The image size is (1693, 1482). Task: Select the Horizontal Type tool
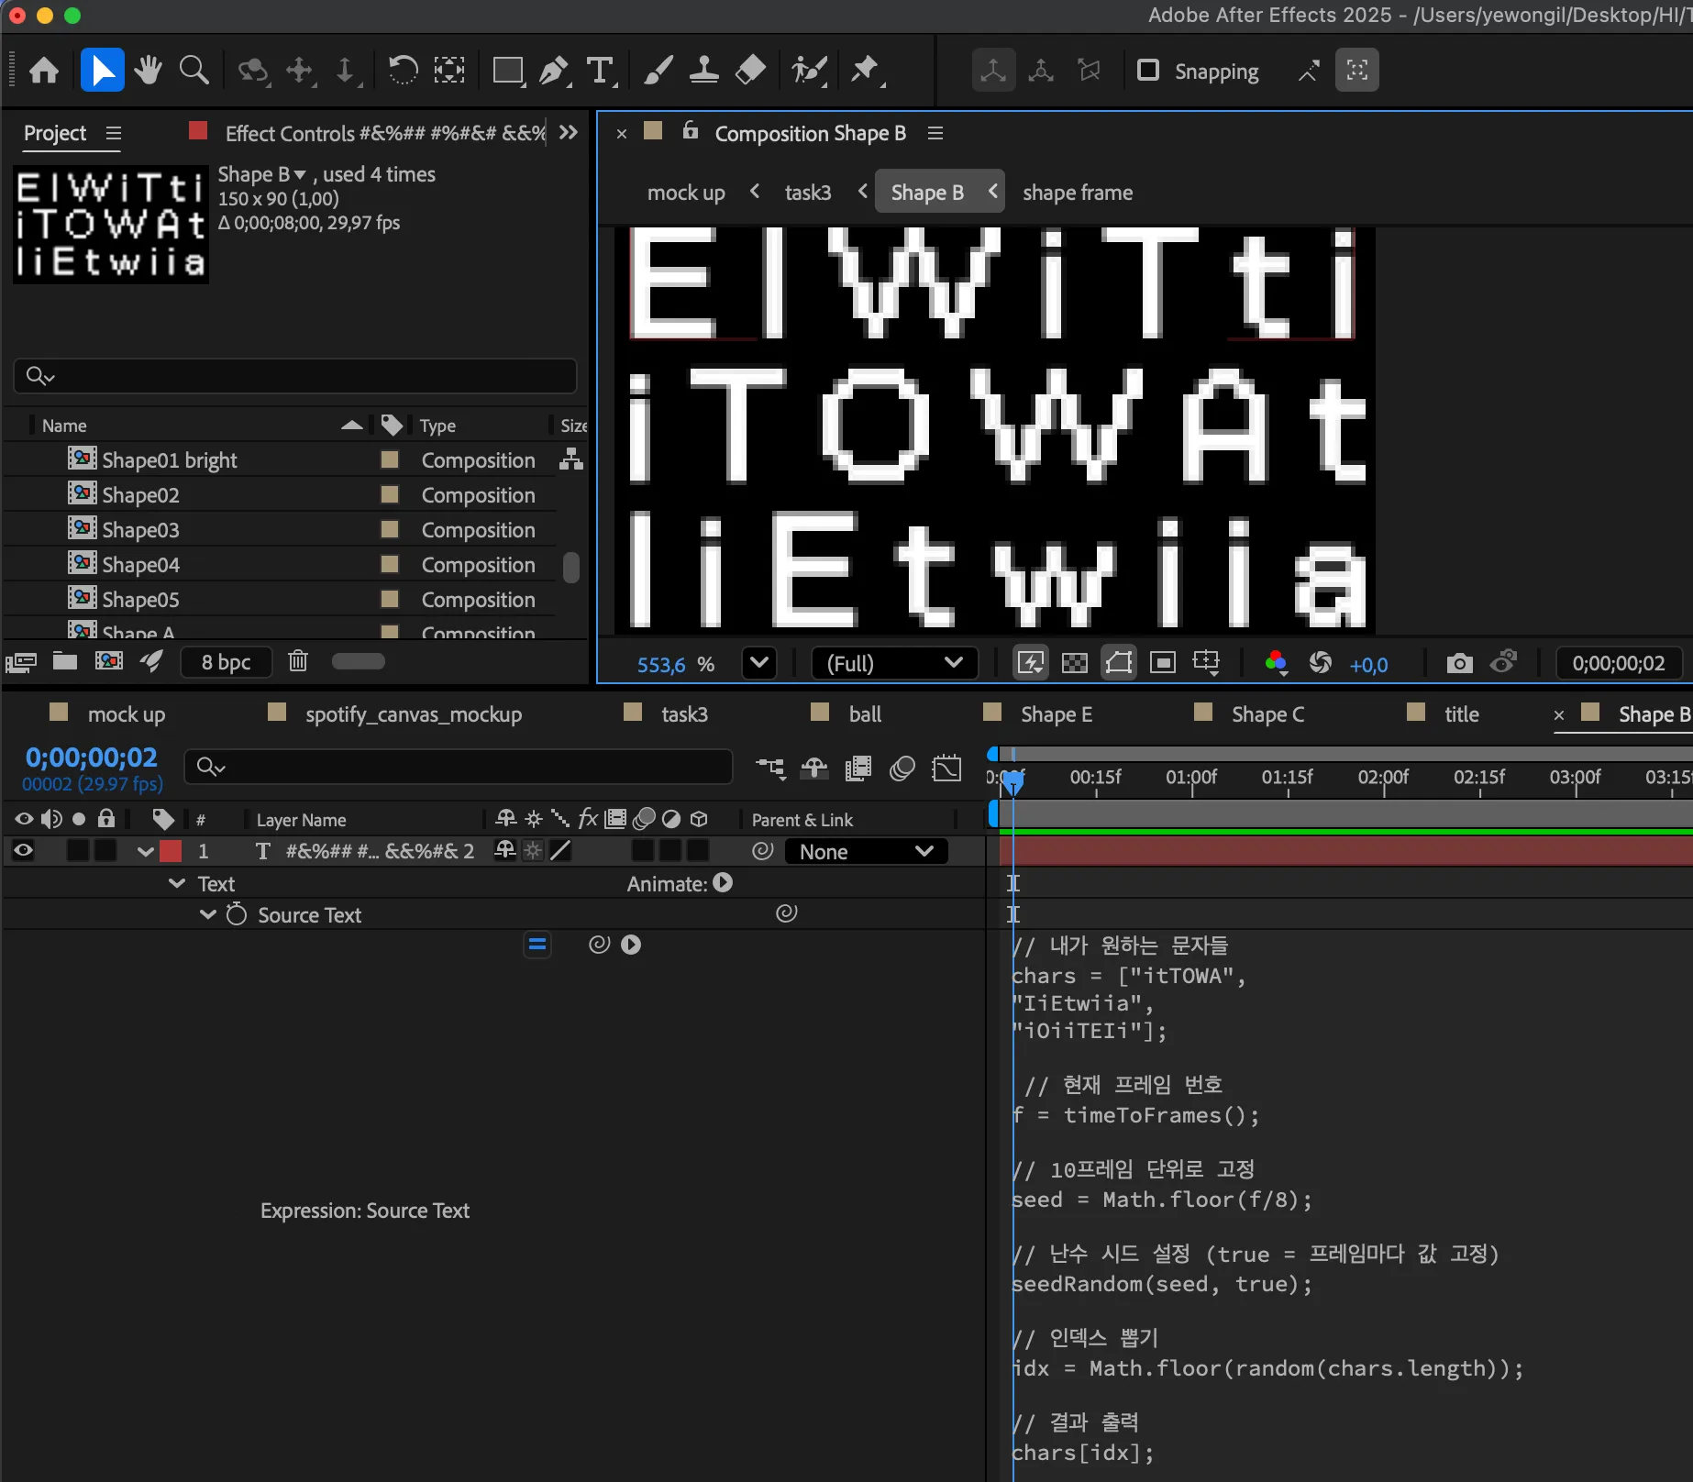pyautogui.click(x=600, y=71)
